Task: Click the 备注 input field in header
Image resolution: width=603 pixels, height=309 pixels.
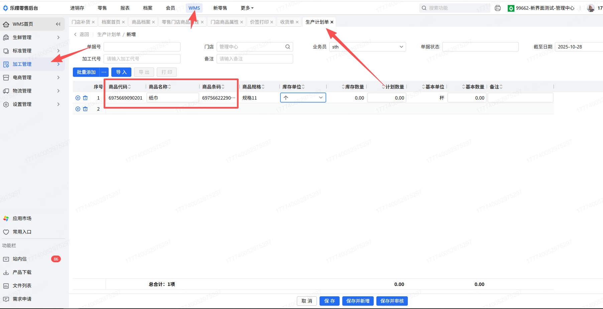Action: 255,59
